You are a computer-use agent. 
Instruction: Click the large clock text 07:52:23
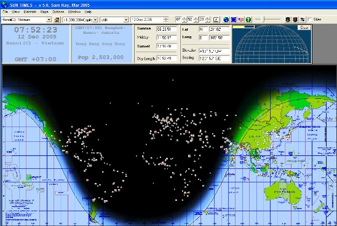36,29
